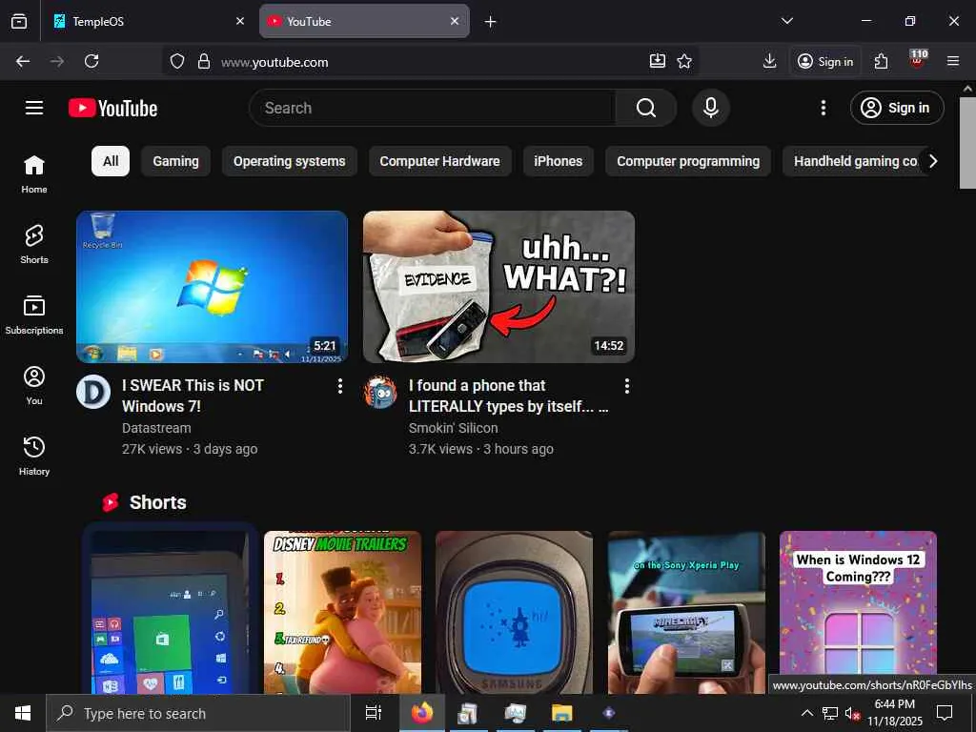The width and height of the screenshot is (976, 732).
Task: List all tabs with the dropdown chevron
Action: [786, 21]
